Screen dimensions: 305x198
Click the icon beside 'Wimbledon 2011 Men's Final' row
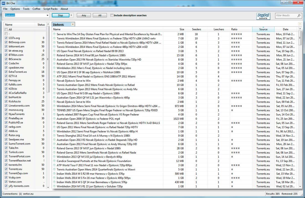pyautogui.click(x=54, y=68)
